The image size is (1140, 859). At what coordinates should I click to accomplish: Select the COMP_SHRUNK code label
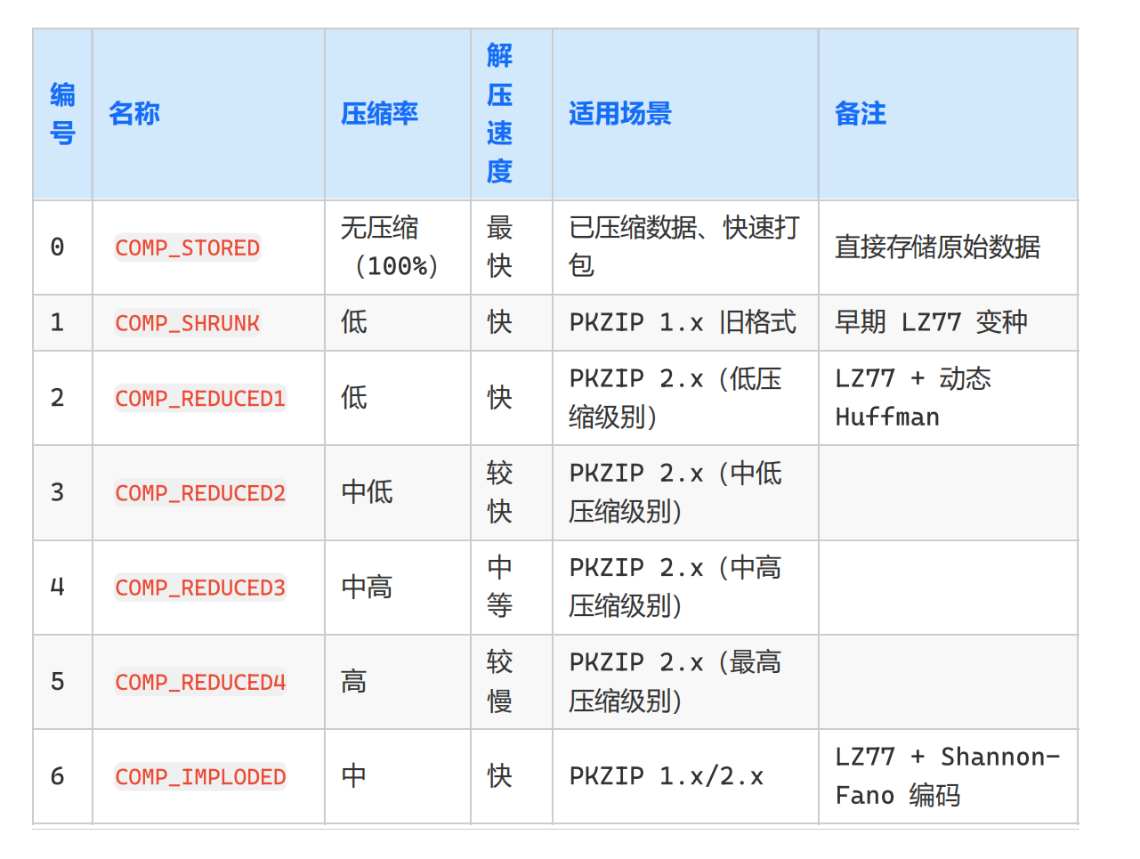coord(187,323)
